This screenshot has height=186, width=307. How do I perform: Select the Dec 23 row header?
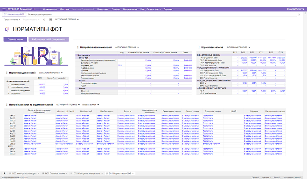point(13,144)
